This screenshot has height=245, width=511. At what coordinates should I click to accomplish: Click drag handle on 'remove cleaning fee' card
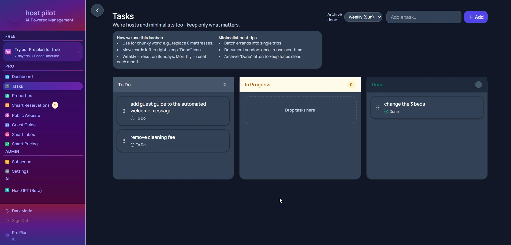[124, 141]
